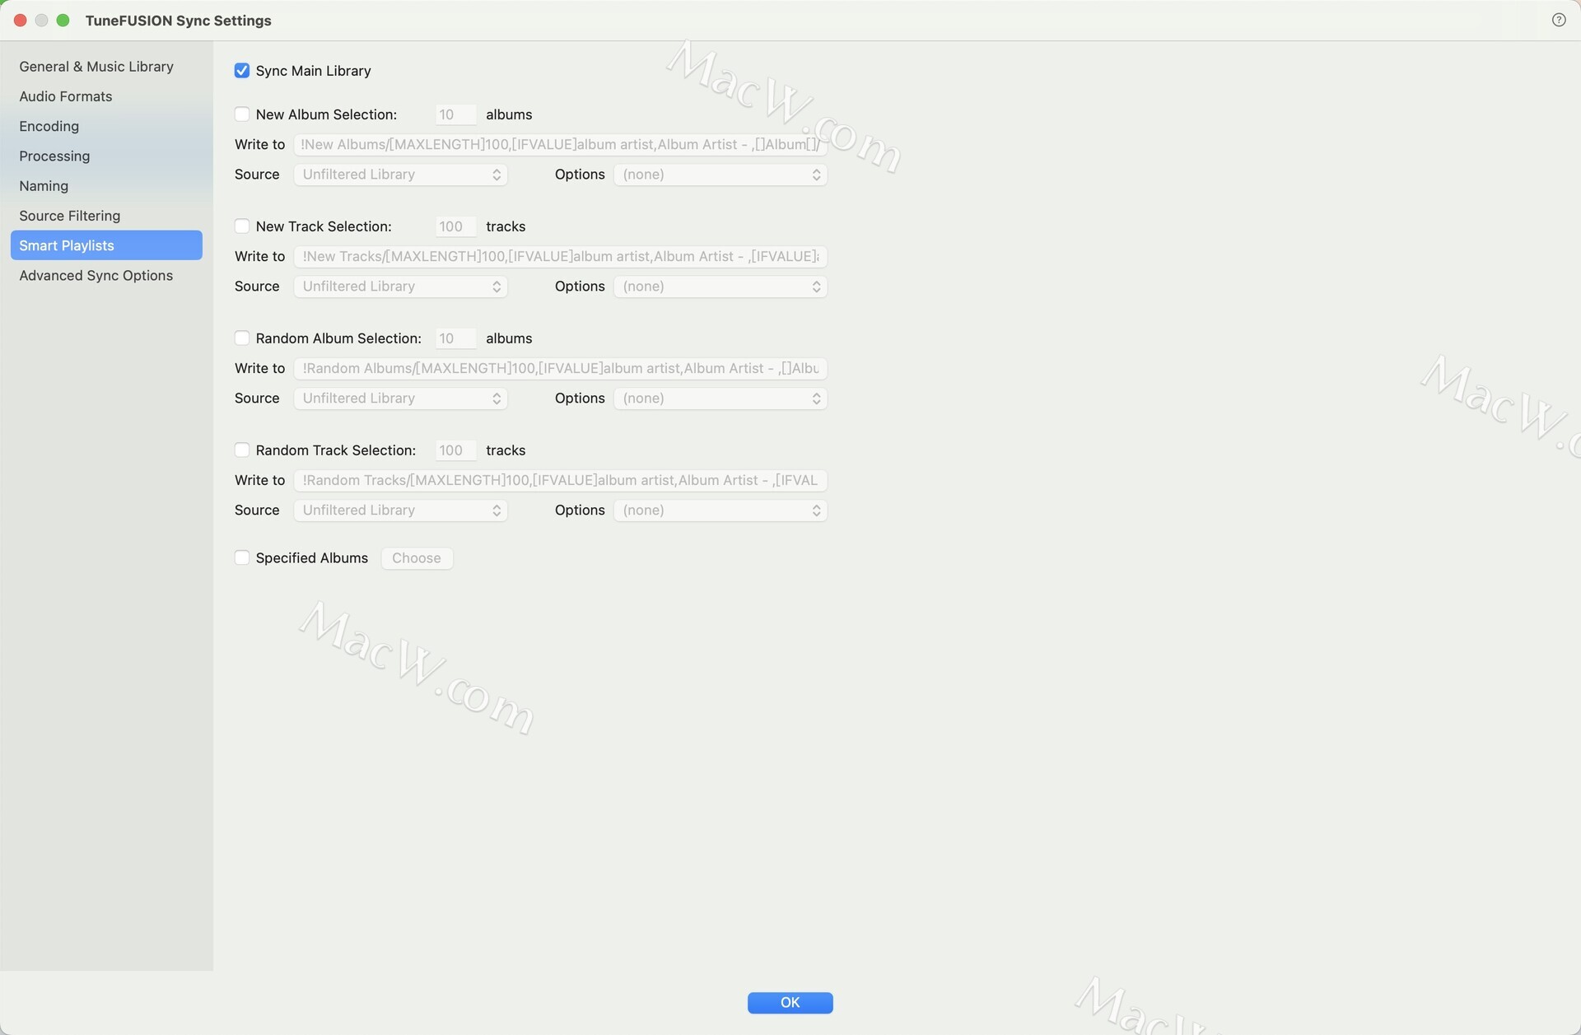This screenshot has width=1581, height=1035.
Task: Click the New Track Selection tracks count field
Action: tap(455, 226)
